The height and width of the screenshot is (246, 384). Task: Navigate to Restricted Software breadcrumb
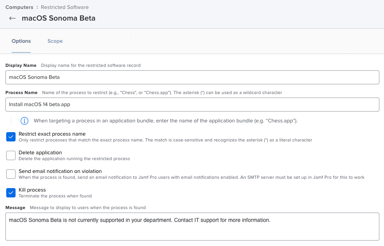(x=65, y=7)
